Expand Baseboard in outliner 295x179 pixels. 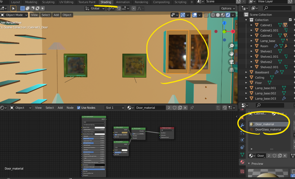coord(246,72)
